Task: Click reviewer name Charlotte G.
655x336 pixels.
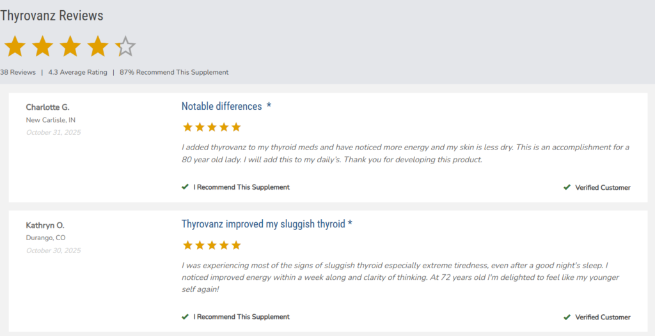Action: tap(48, 107)
